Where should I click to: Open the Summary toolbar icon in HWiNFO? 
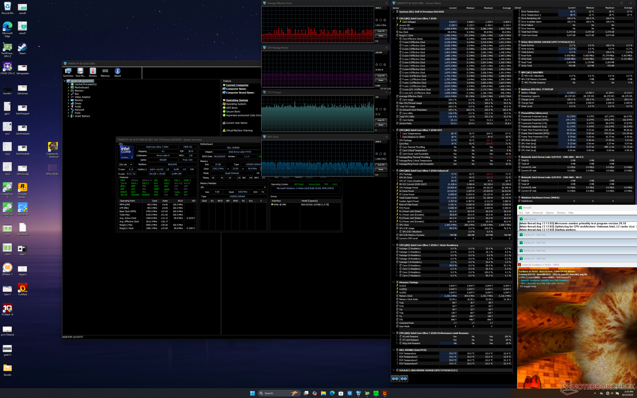(x=68, y=72)
